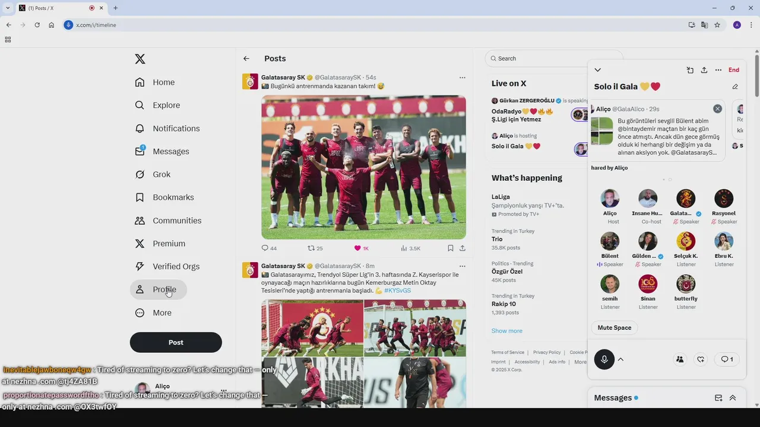
Task: Click the X logo in the sidebar
Action: 140,59
